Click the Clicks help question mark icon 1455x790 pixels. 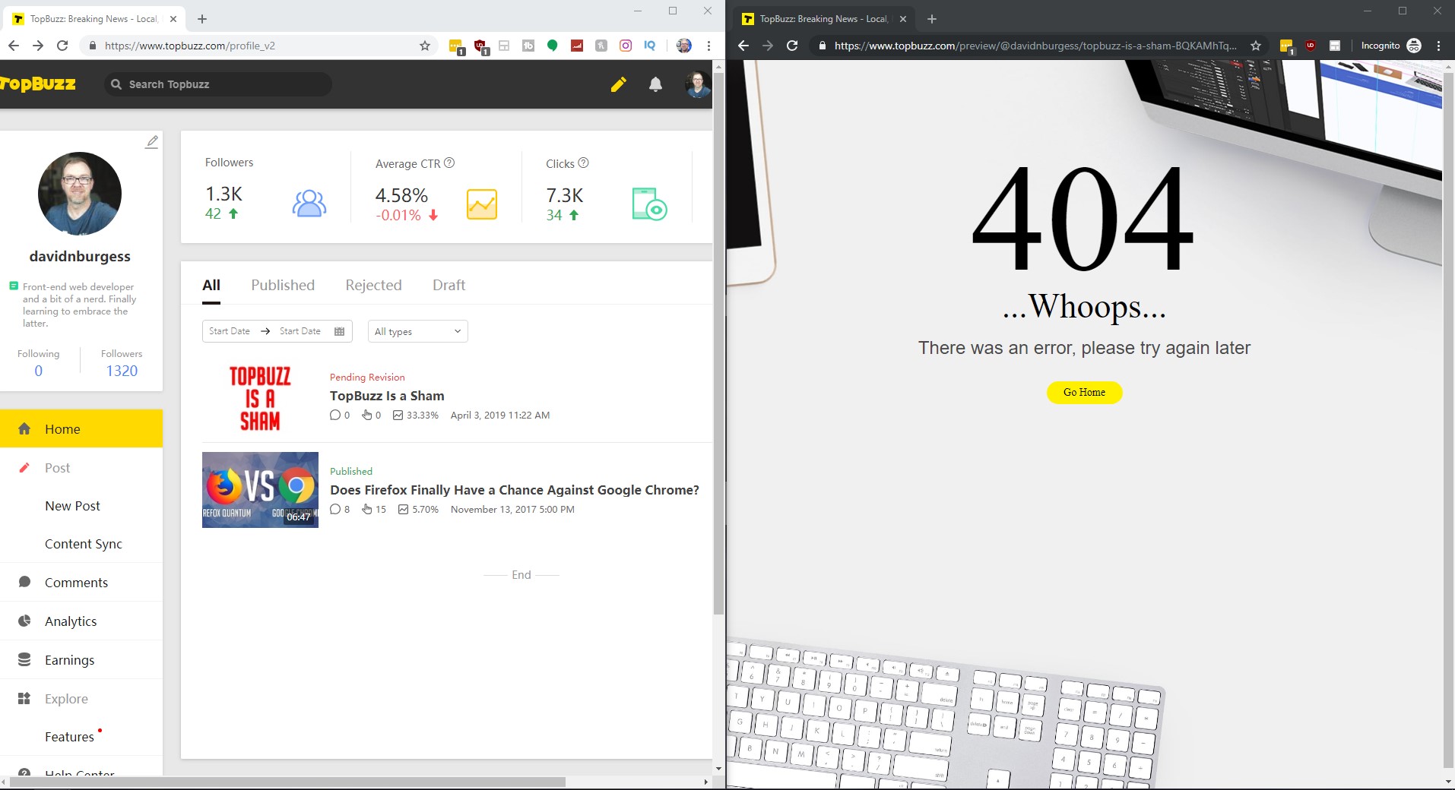tap(583, 163)
